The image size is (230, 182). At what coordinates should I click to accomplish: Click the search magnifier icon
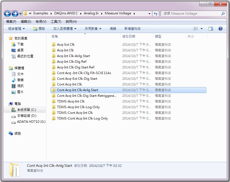[x=223, y=14]
